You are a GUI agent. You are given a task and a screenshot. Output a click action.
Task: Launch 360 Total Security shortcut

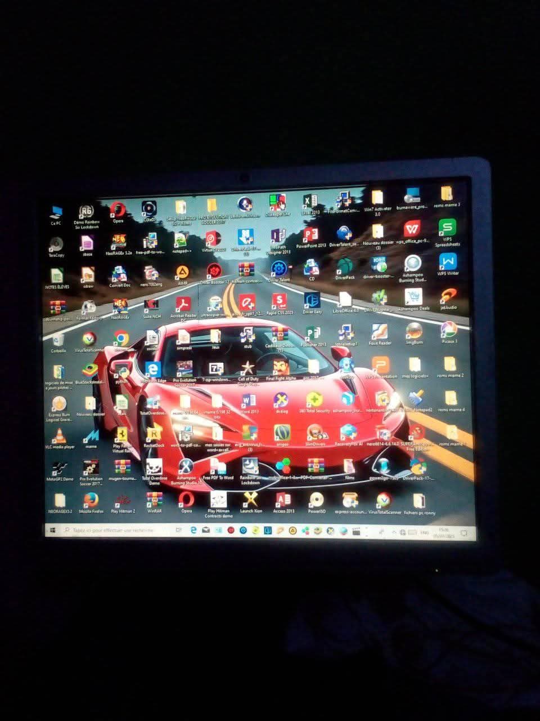[x=314, y=400]
